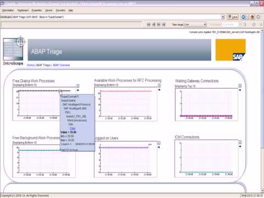Click the Logged on Users title
The image size is (264, 198).
[107, 138]
